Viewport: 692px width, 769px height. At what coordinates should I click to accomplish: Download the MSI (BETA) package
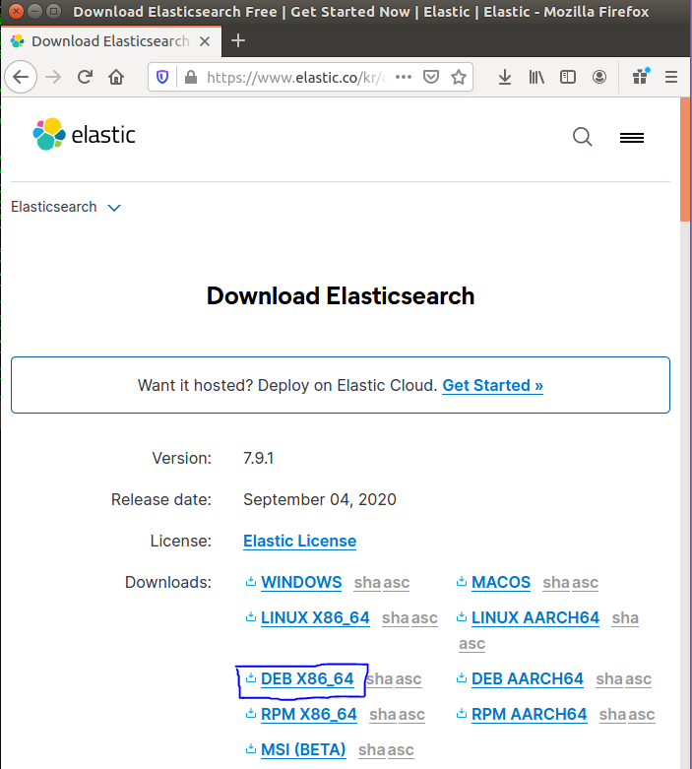(303, 750)
